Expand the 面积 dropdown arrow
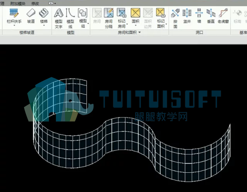 (x=136, y=25)
